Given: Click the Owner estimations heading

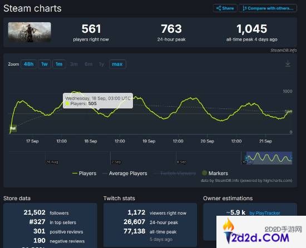Looking at the screenshot, I should (x=228, y=199).
